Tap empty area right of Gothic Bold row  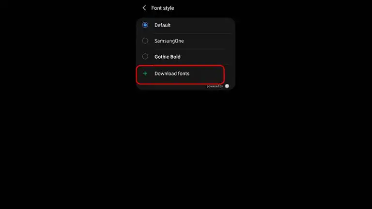click(x=208, y=57)
